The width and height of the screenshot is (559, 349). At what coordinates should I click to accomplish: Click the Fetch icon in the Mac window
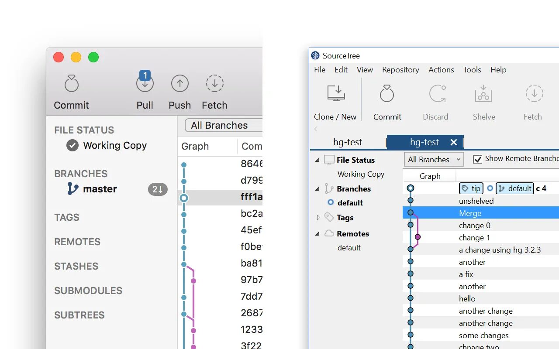[214, 83]
